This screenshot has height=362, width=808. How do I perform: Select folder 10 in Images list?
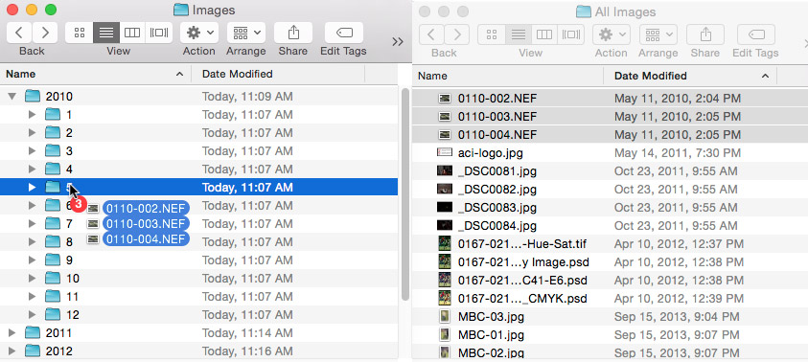pyautogui.click(x=199, y=278)
